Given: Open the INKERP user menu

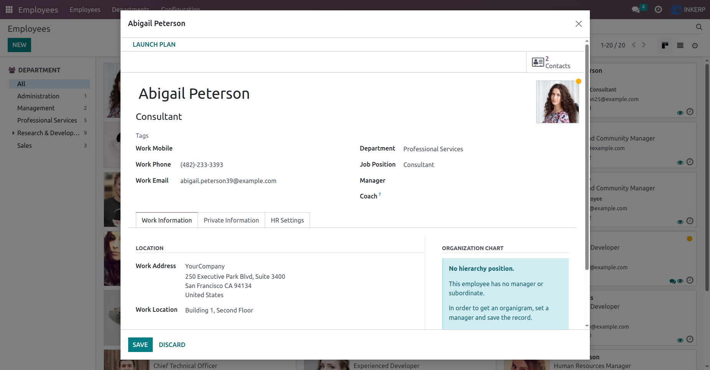Looking at the screenshot, I should [x=688, y=10].
